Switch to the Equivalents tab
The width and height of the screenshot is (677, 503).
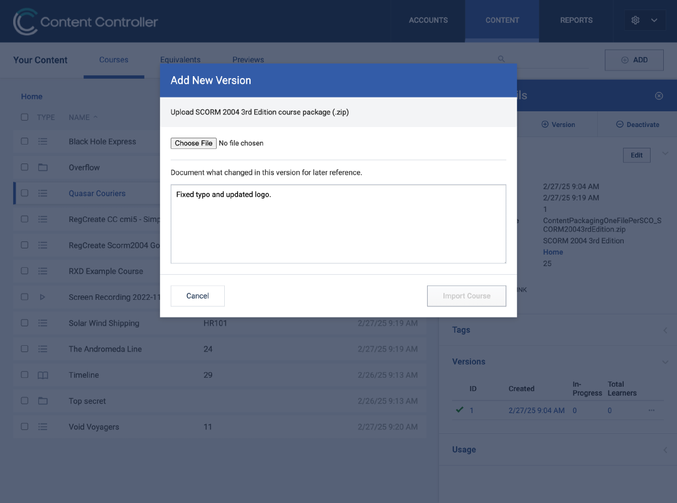click(180, 60)
